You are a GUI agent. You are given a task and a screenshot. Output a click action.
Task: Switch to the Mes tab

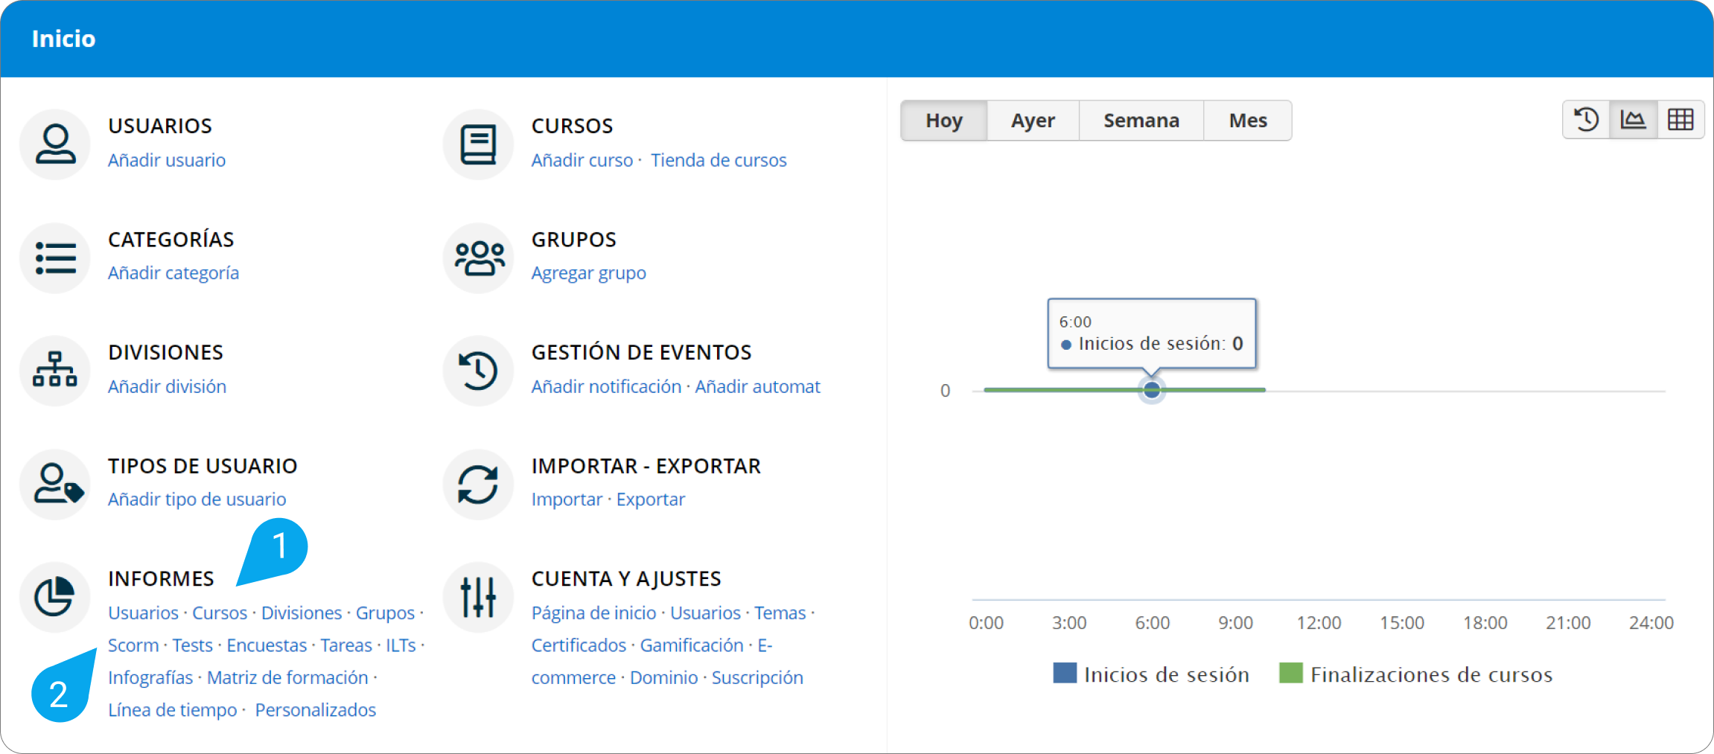1248,121
